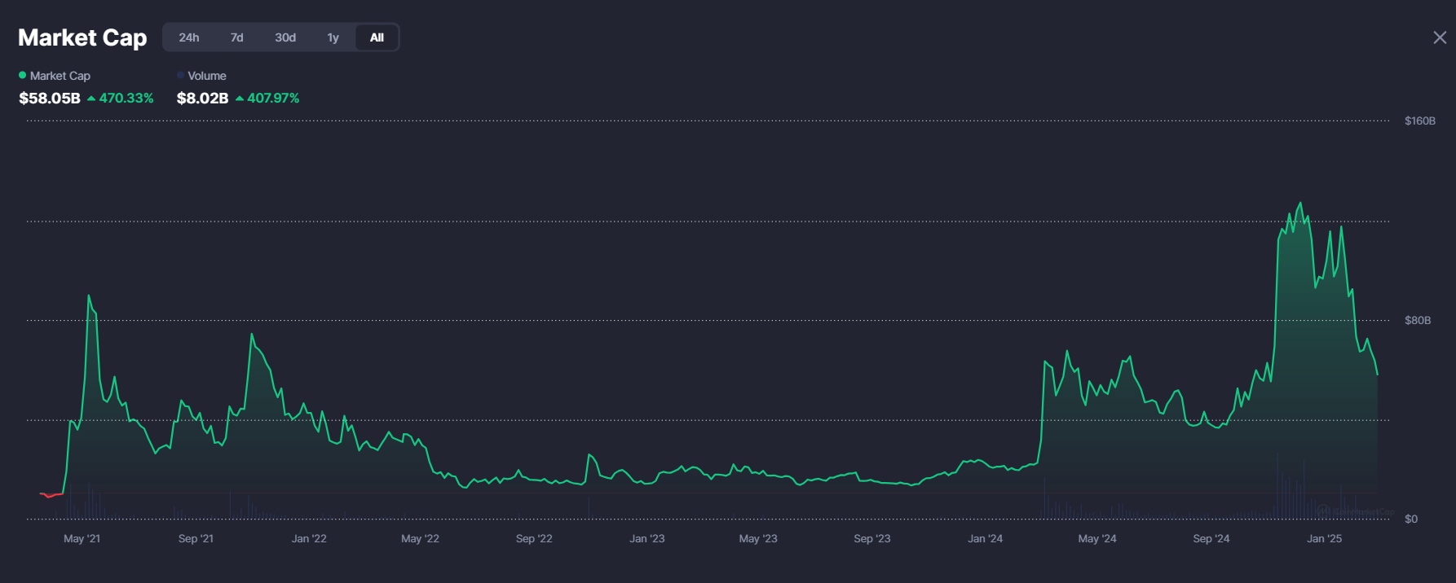This screenshot has width=1456, height=583.
Task: Select the 30d time range tab
Action: 285,37
